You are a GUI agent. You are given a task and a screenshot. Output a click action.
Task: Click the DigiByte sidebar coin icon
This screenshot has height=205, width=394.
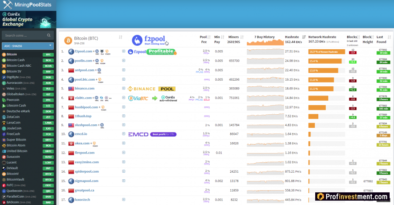coord(4,77)
